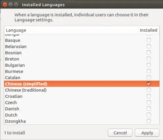Uncheck the Chinese (simplified) checkbox

tap(149, 84)
